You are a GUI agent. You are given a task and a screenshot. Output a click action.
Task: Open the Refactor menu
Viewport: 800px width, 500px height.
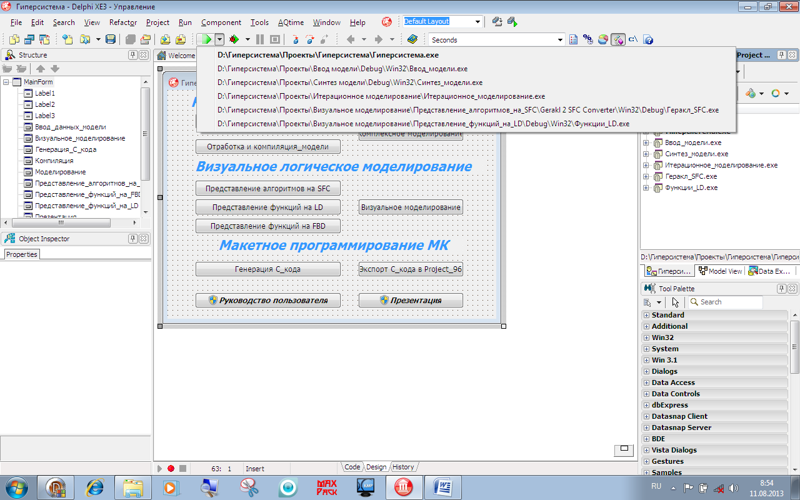tap(123, 22)
